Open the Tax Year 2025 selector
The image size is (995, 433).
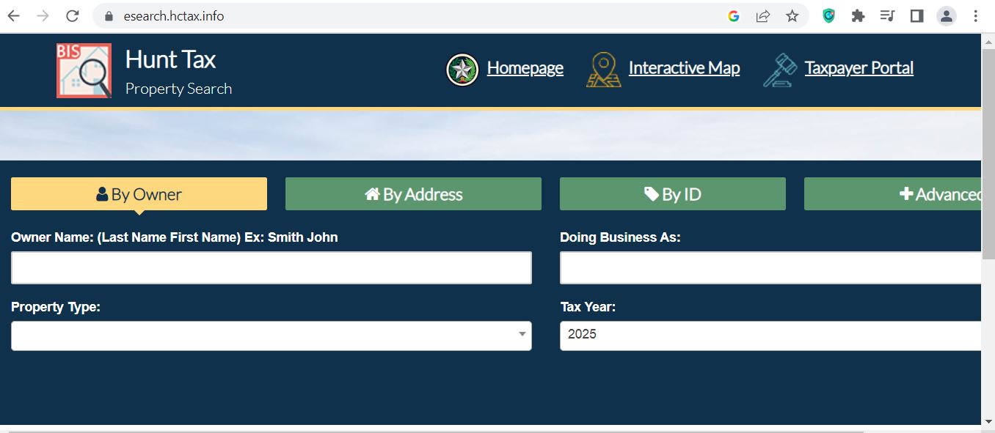click(x=770, y=336)
